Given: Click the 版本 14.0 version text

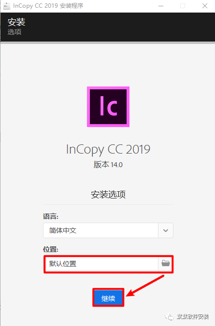Looking at the screenshot, I should pos(108,165).
